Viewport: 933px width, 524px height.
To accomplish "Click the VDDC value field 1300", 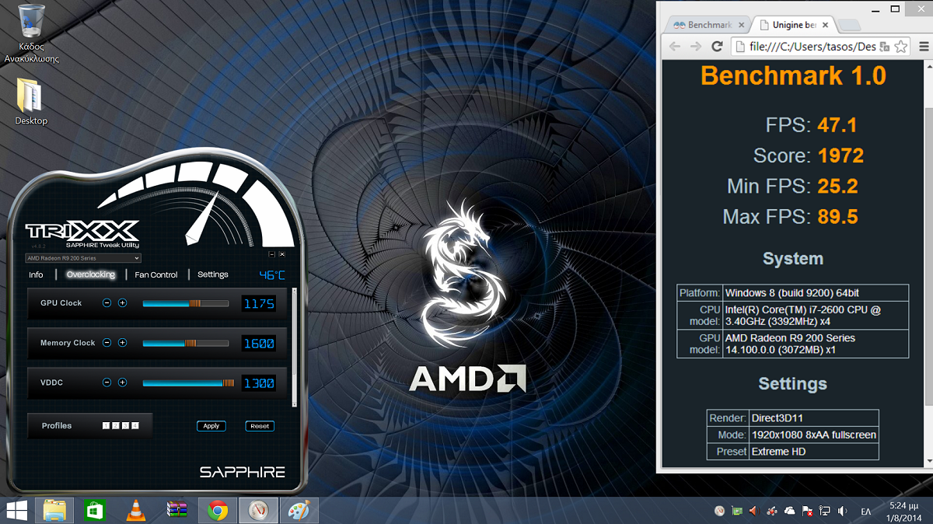I will pyautogui.click(x=259, y=383).
